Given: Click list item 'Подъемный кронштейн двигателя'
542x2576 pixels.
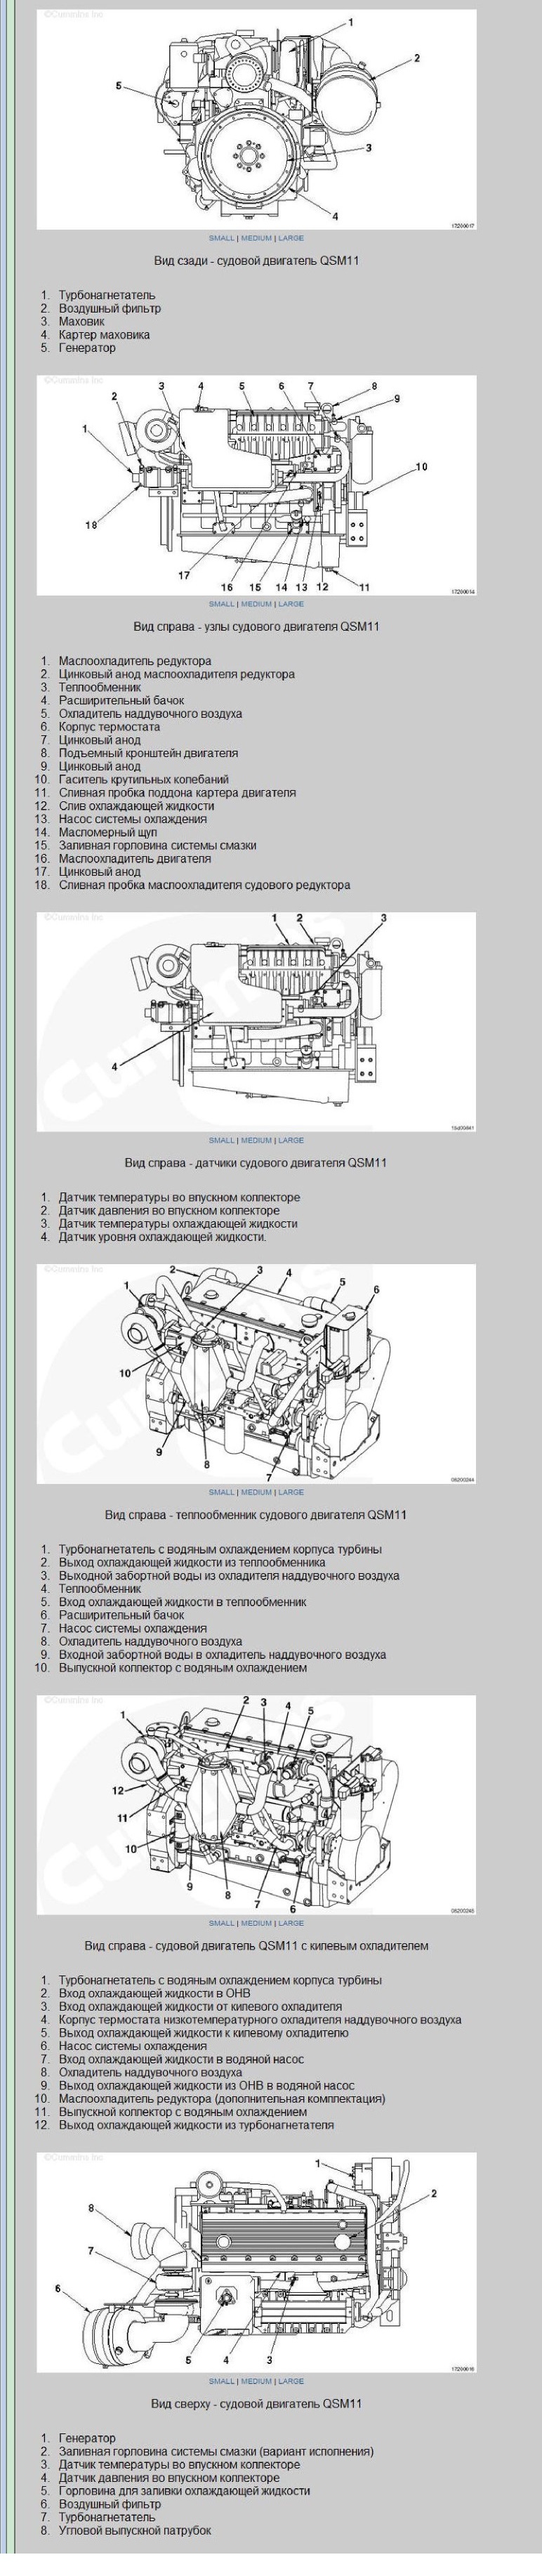Looking at the screenshot, I should [148, 753].
